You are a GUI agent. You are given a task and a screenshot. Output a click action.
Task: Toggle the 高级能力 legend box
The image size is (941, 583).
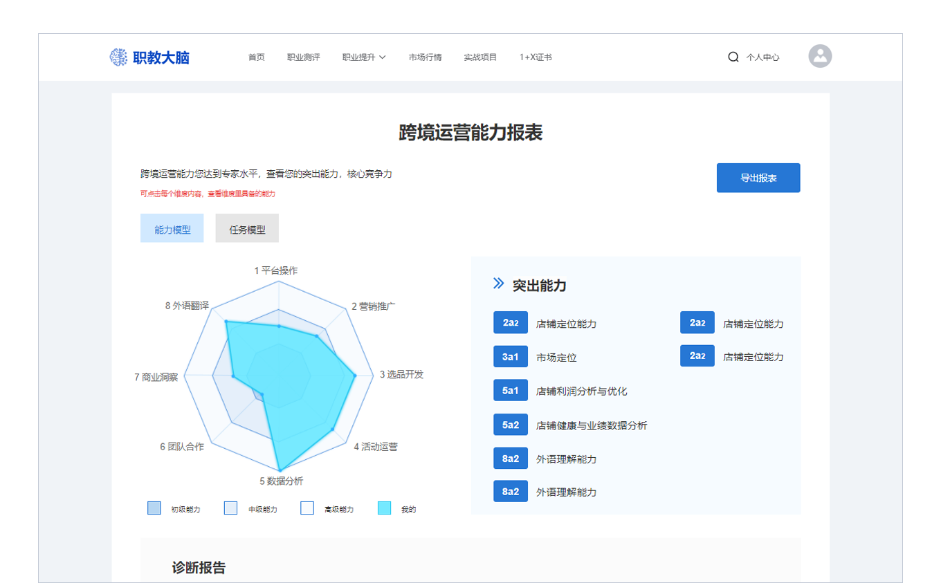click(307, 508)
